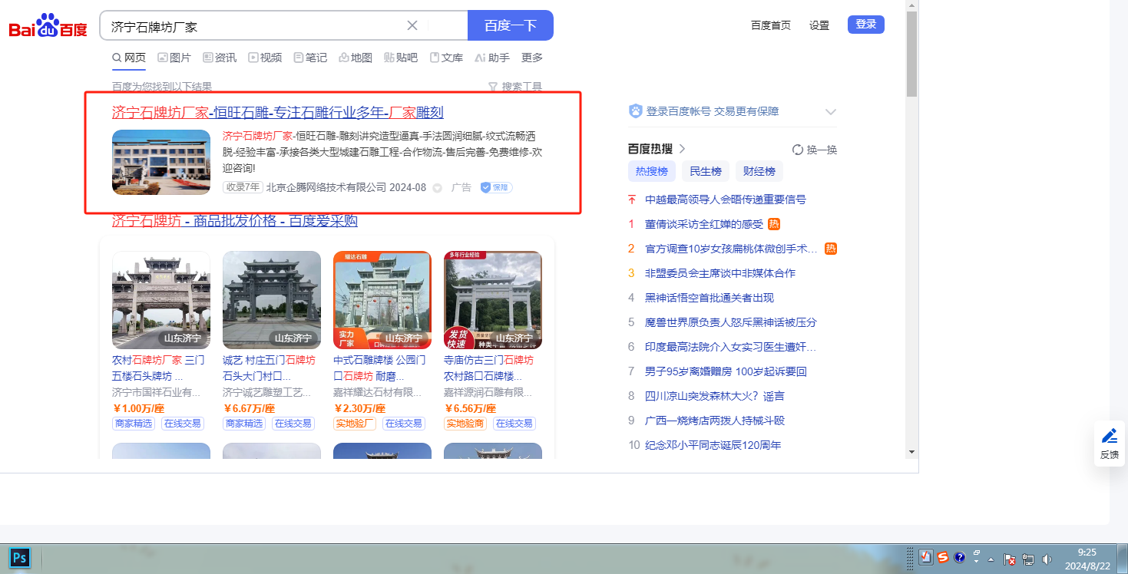The width and height of the screenshot is (1128, 574).
Task: Open Photoshop from the taskbar
Action: point(20,557)
